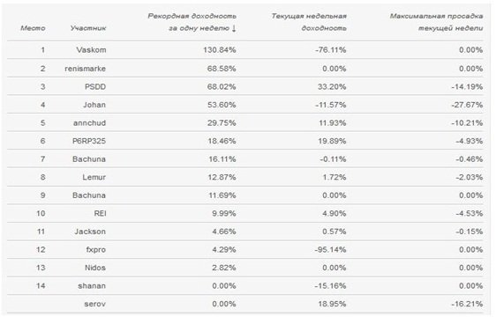
Task: Click the sort arrow icon in record yield header
Action: click(234, 28)
